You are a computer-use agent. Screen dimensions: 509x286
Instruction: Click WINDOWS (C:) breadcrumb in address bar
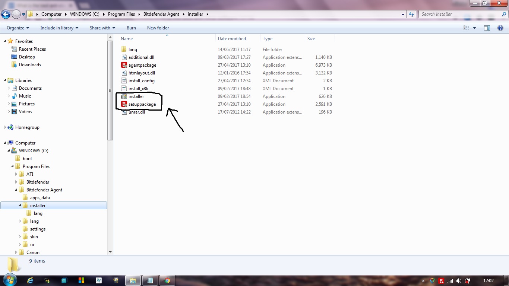(84, 14)
